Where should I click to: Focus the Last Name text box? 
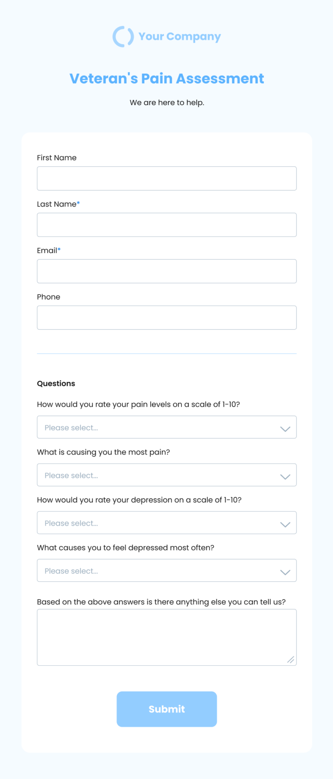(x=166, y=225)
